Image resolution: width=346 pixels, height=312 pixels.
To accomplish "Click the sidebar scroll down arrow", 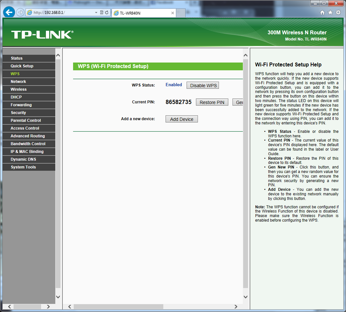I will [x=58, y=297].
